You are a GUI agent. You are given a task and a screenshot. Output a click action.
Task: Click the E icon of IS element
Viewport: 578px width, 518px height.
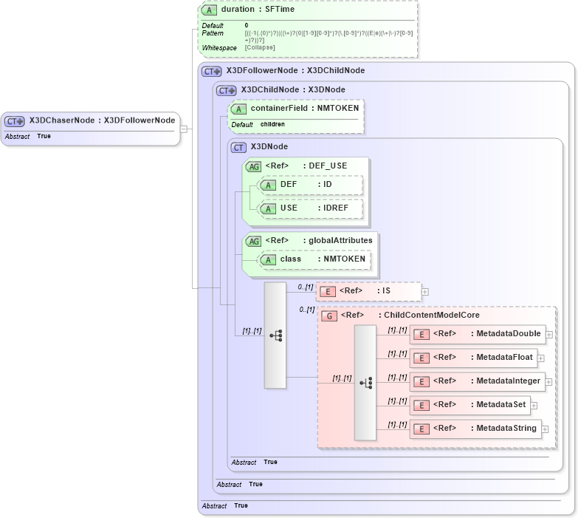coord(328,292)
